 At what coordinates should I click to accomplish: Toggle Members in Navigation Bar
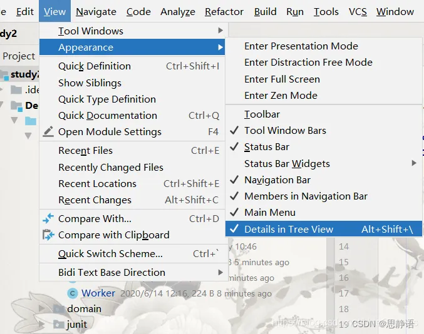pyautogui.click(x=324, y=196)
